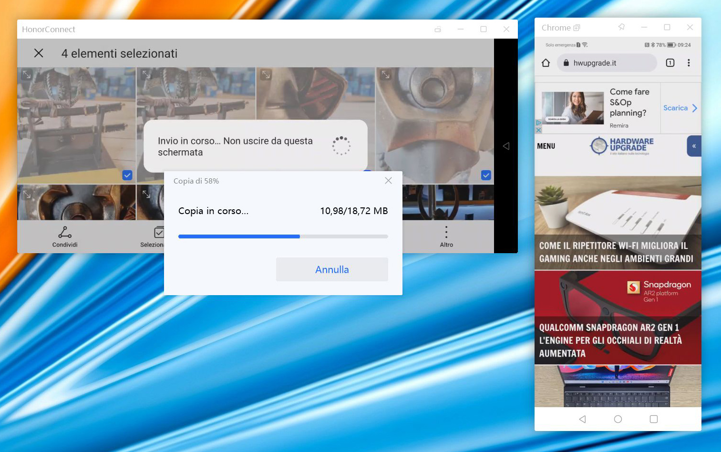This screenshot has height=452, width=721.
Task: Open the MENU on Hardware Upgrade site
Action: tap(546, 146)
